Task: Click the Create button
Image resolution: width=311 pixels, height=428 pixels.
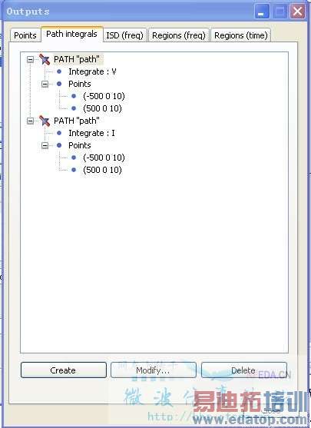Action: point(63,370)
